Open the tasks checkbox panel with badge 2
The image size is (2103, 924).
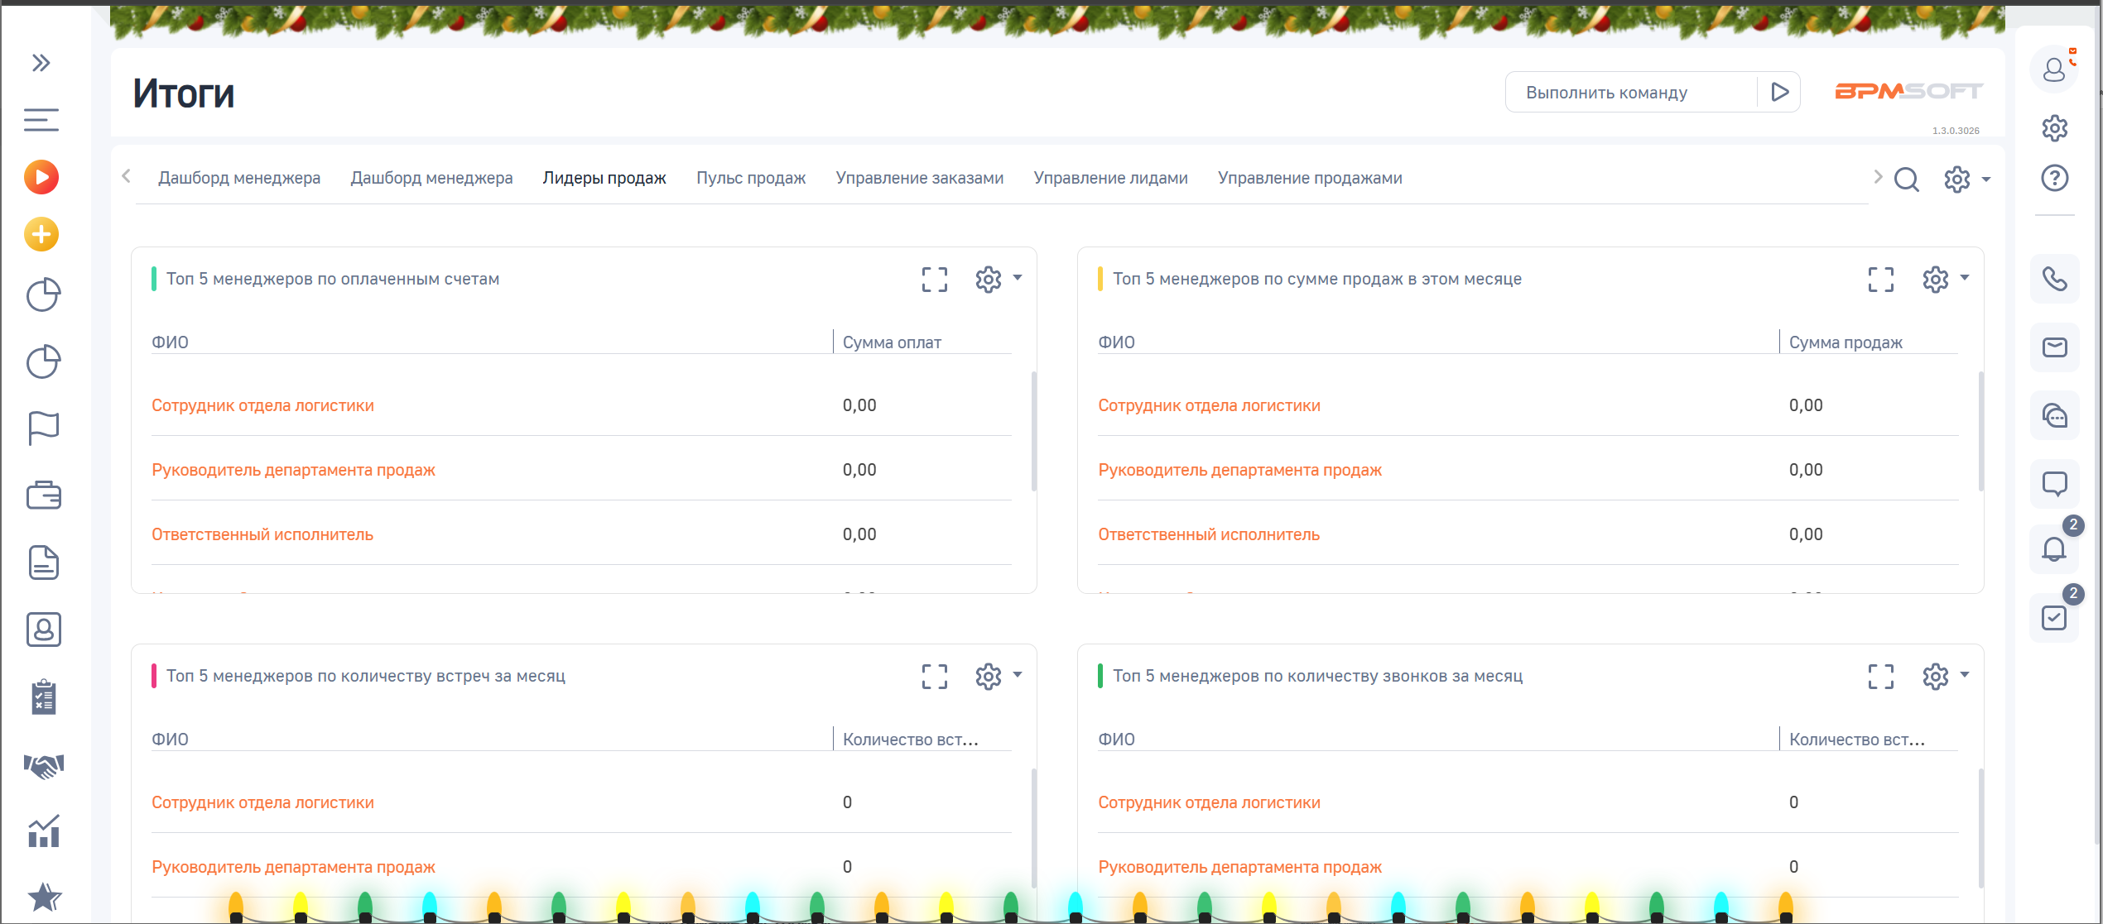coord(2054,618)
